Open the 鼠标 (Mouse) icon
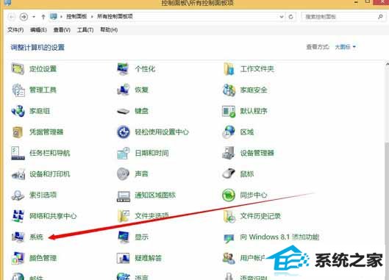Screen dimensions: 389x280 pos(229,173)
